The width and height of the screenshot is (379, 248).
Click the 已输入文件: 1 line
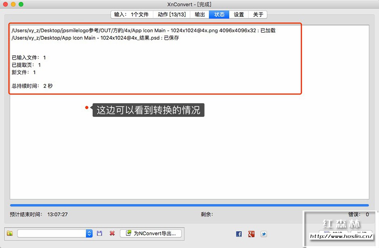pos(29,58)
